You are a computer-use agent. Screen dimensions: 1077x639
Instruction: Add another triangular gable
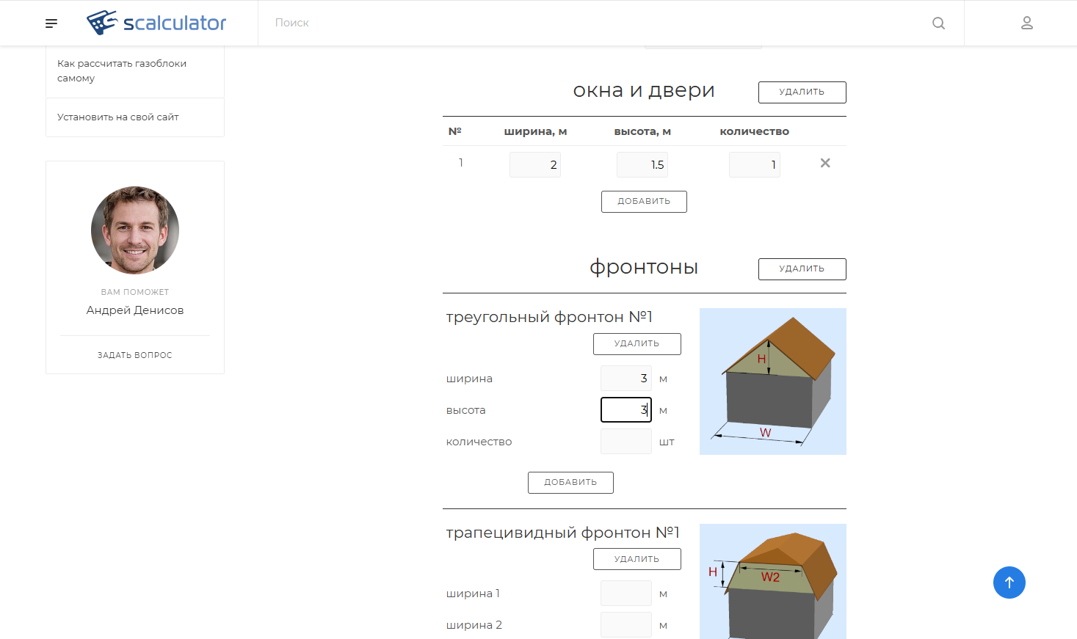tap(570, 483)
